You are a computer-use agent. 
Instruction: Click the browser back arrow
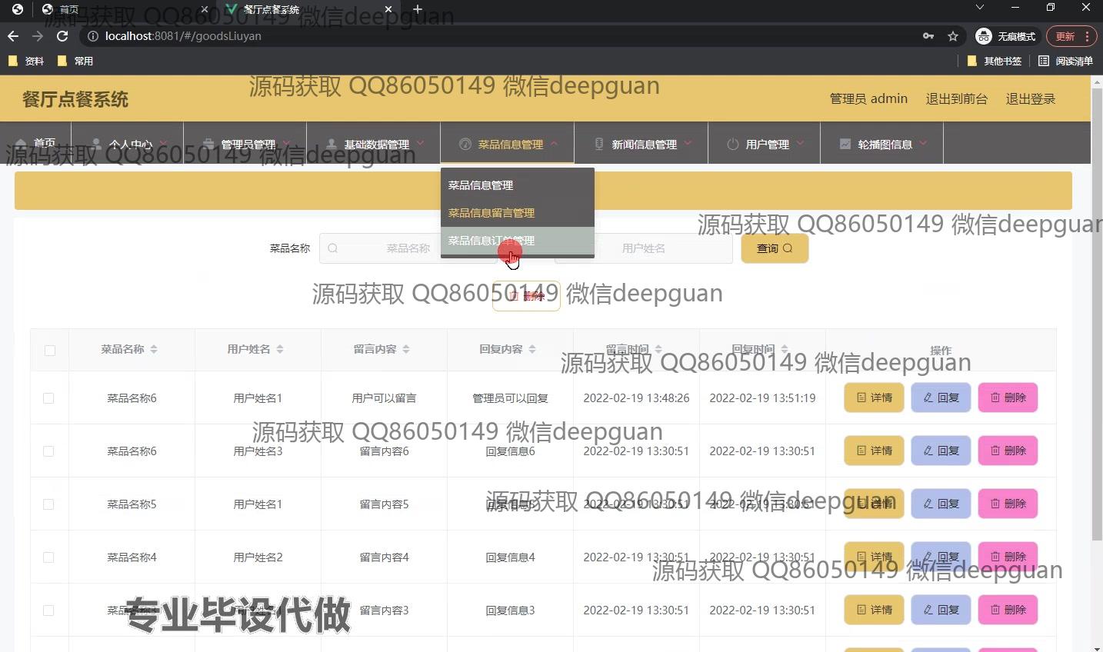[13, 36]
